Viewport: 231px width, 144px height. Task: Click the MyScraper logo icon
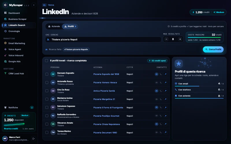point(5,5)
